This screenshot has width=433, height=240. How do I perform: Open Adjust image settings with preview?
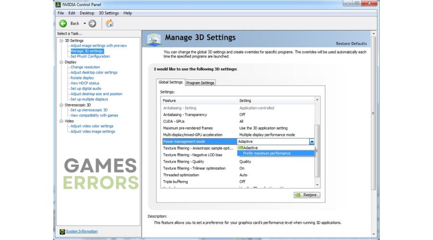pyautogui.click(x=99, y=46)
